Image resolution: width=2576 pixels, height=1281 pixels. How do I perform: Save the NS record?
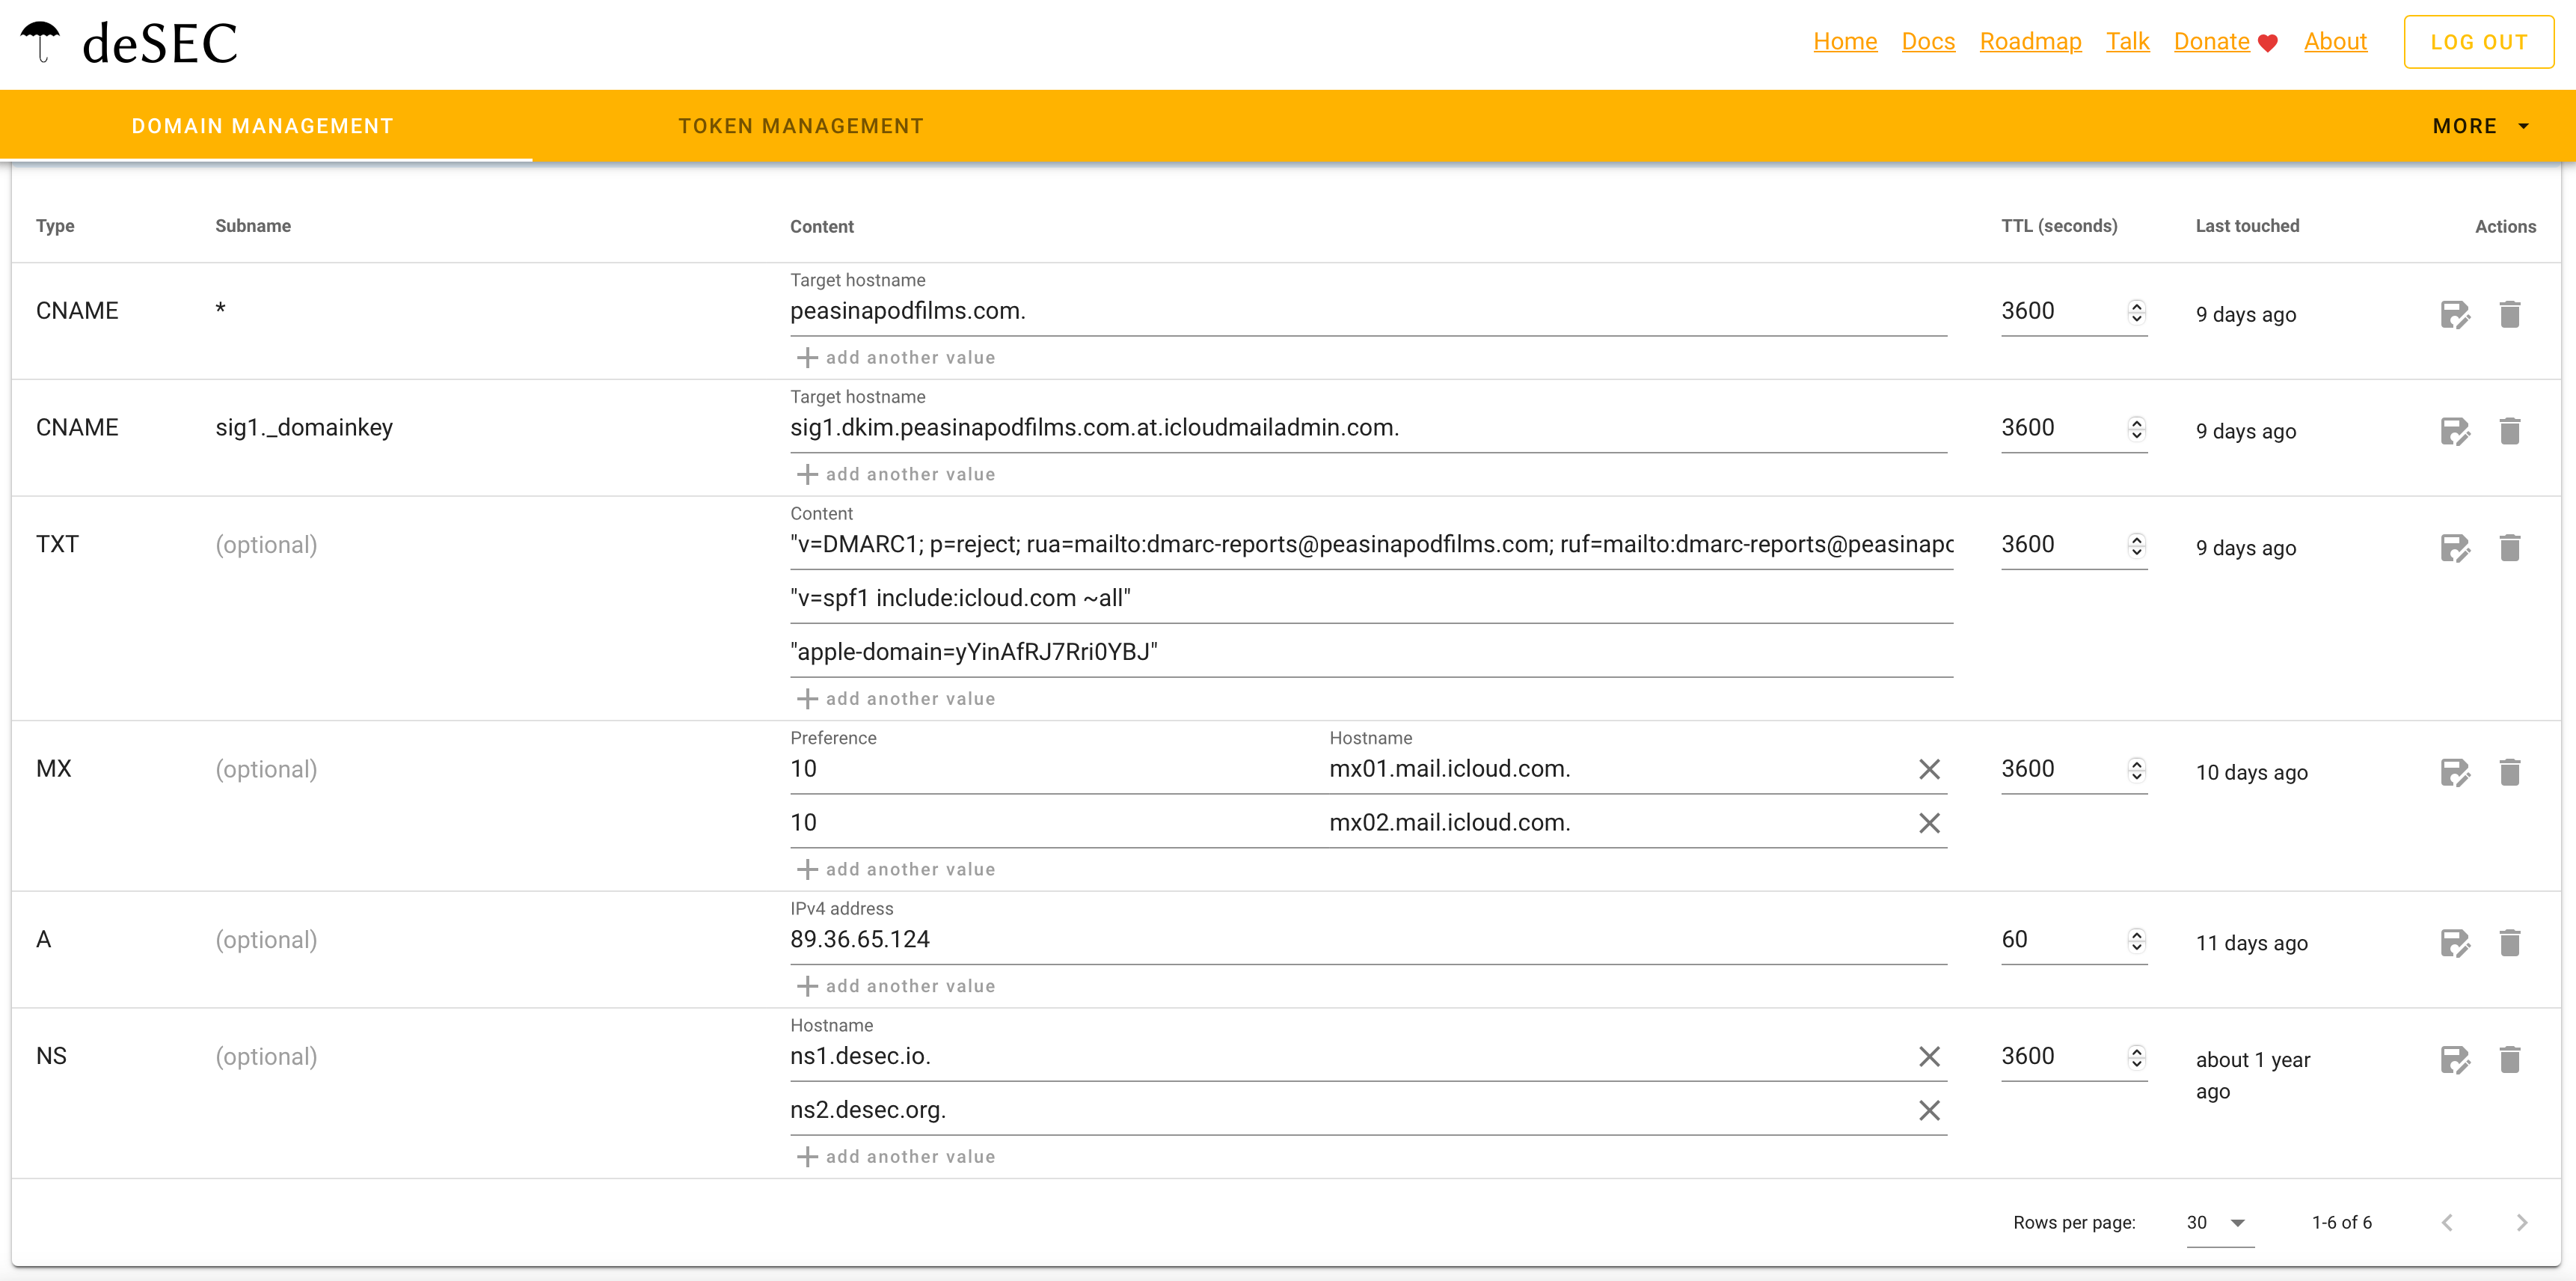click(x=2455, y=1060)
